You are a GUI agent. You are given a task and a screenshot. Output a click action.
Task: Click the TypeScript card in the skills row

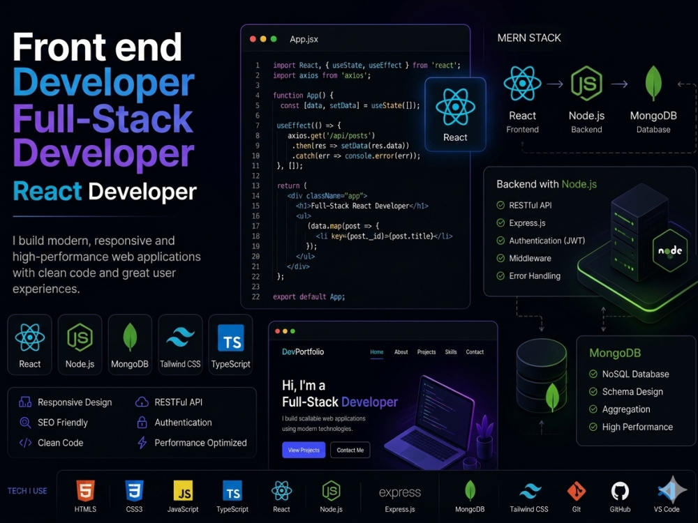point(230,344)
